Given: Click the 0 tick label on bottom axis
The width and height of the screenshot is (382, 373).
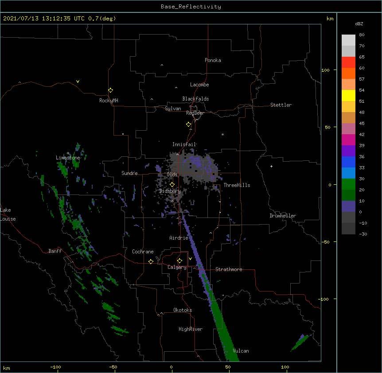Looking at the screenshot, I should [171, 367].
